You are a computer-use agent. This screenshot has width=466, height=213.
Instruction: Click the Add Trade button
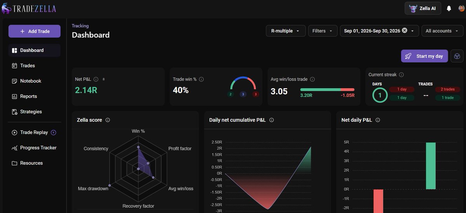tap(35, 31)
